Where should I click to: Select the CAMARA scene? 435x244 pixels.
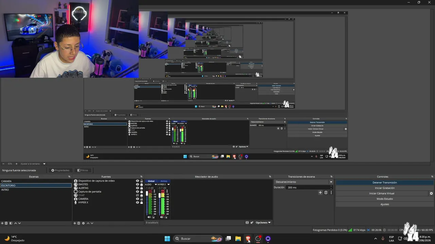(36, 181)
